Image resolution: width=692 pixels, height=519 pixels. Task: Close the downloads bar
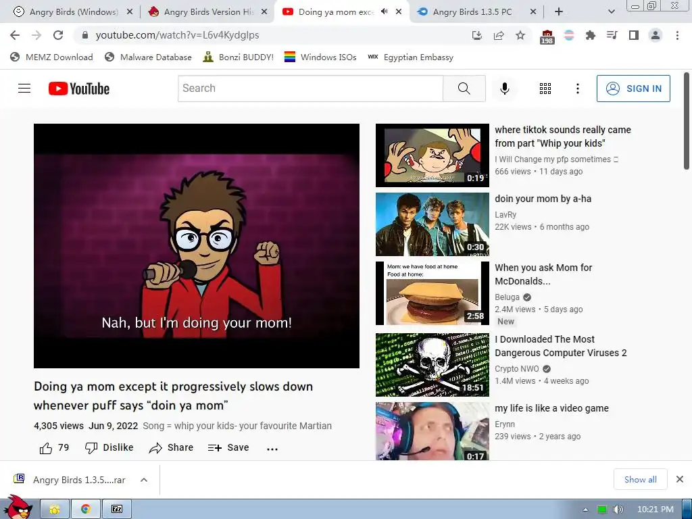point(680,479)
